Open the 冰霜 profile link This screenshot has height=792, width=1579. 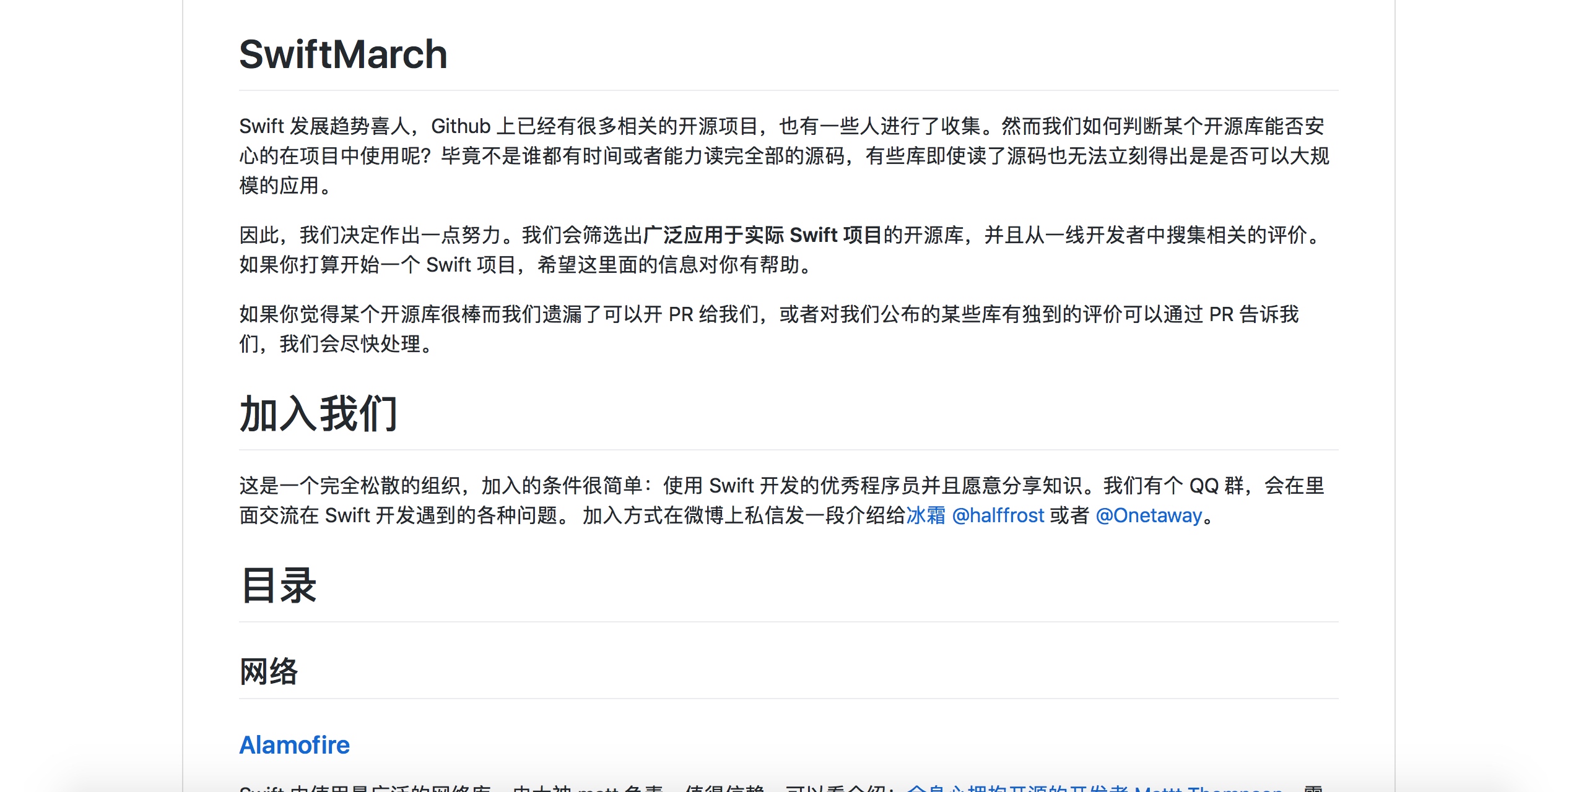[926, 515]
